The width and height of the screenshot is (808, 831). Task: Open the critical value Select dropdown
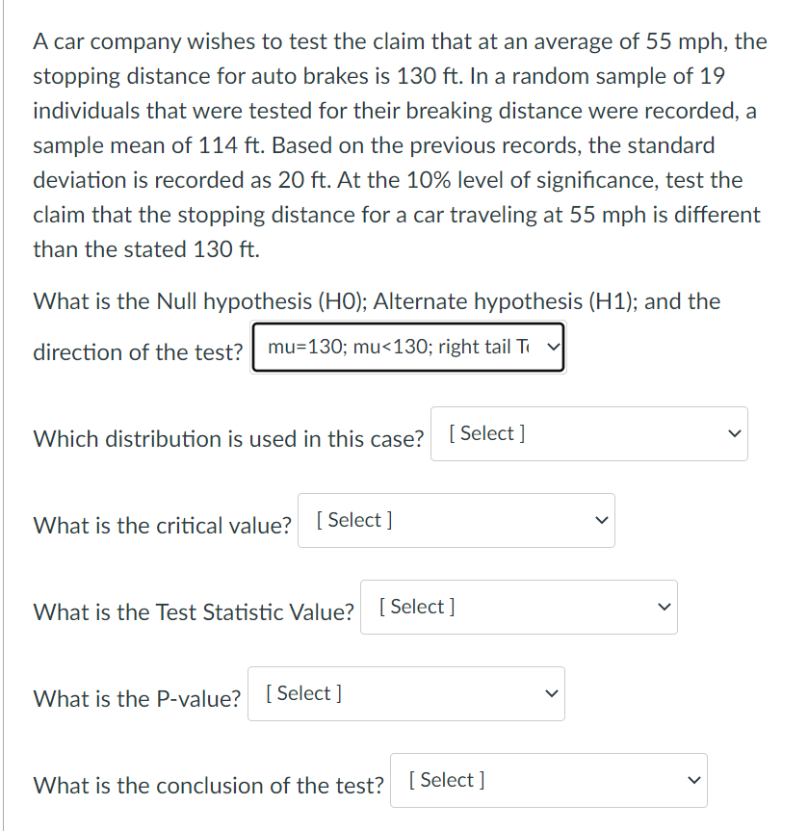click(x=456, y=520)
